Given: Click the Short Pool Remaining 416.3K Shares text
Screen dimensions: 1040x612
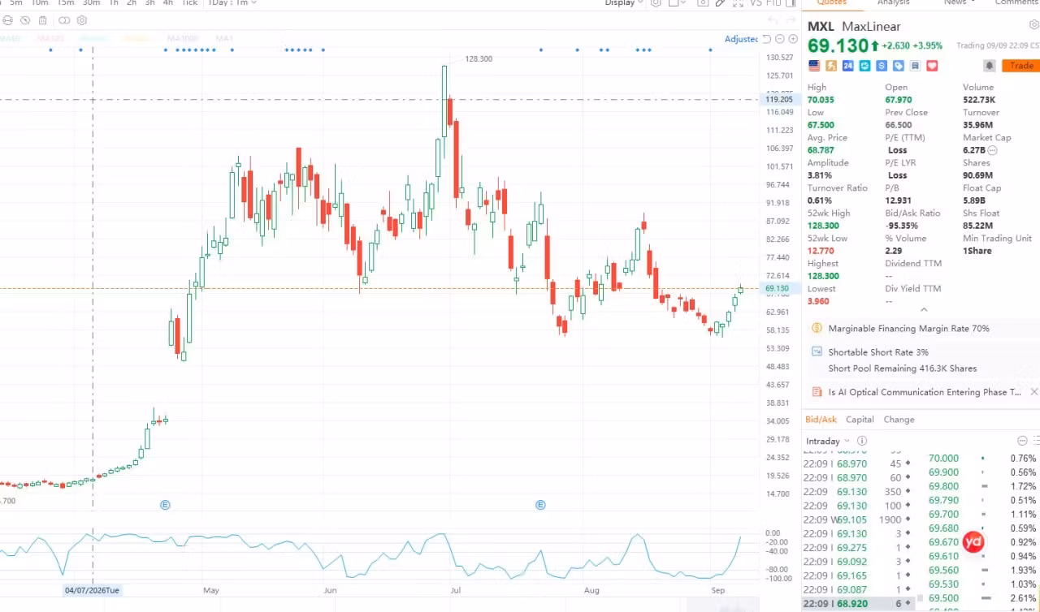Looking at the screenshot, I should tap(903, 368).
